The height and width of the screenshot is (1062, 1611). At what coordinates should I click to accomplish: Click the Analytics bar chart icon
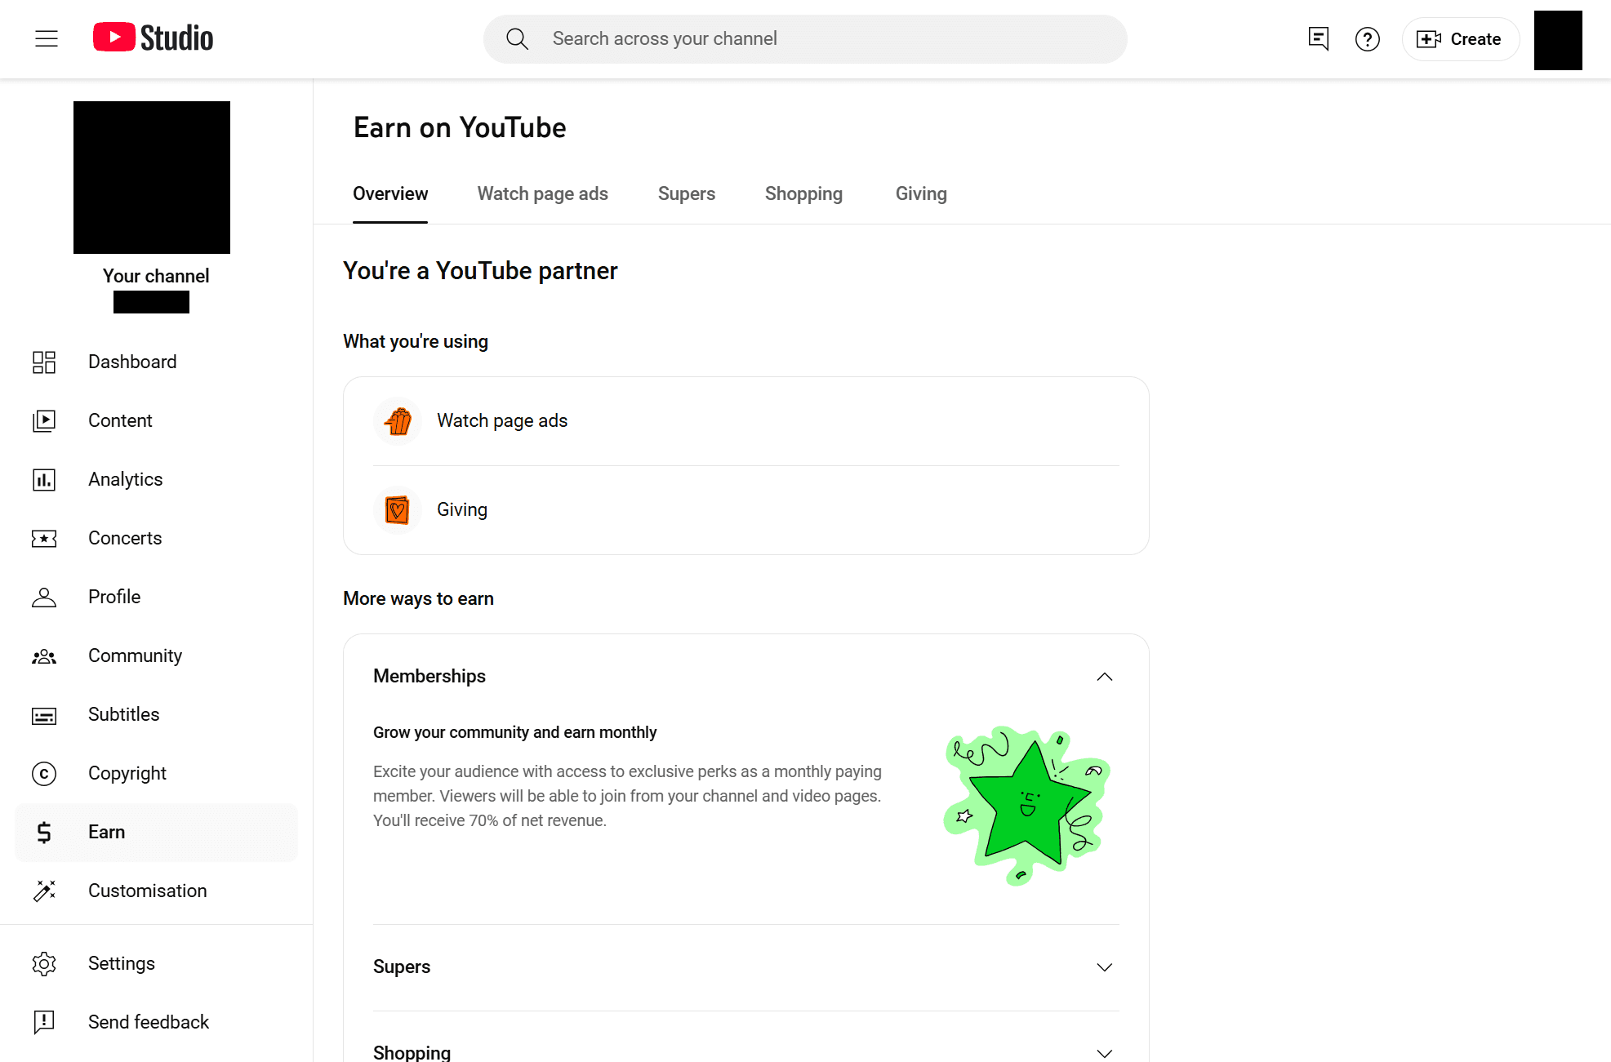click(x=44, y=479)
